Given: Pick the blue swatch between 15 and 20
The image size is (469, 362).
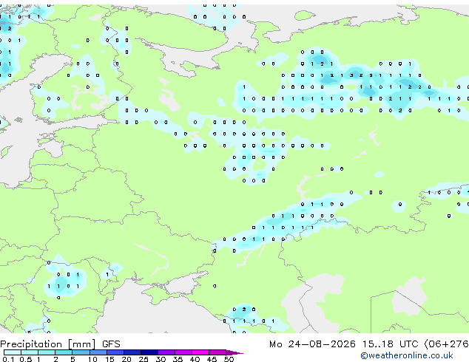Looking at the screenshot, I should (115, 352).
